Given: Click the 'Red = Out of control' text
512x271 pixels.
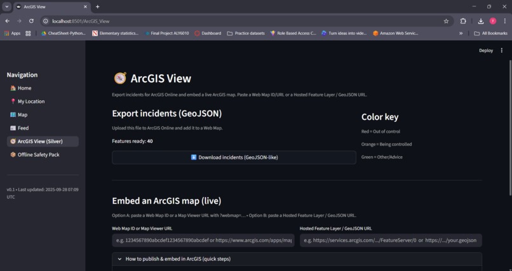Looking at the screenshot, I should coord(381,131).
